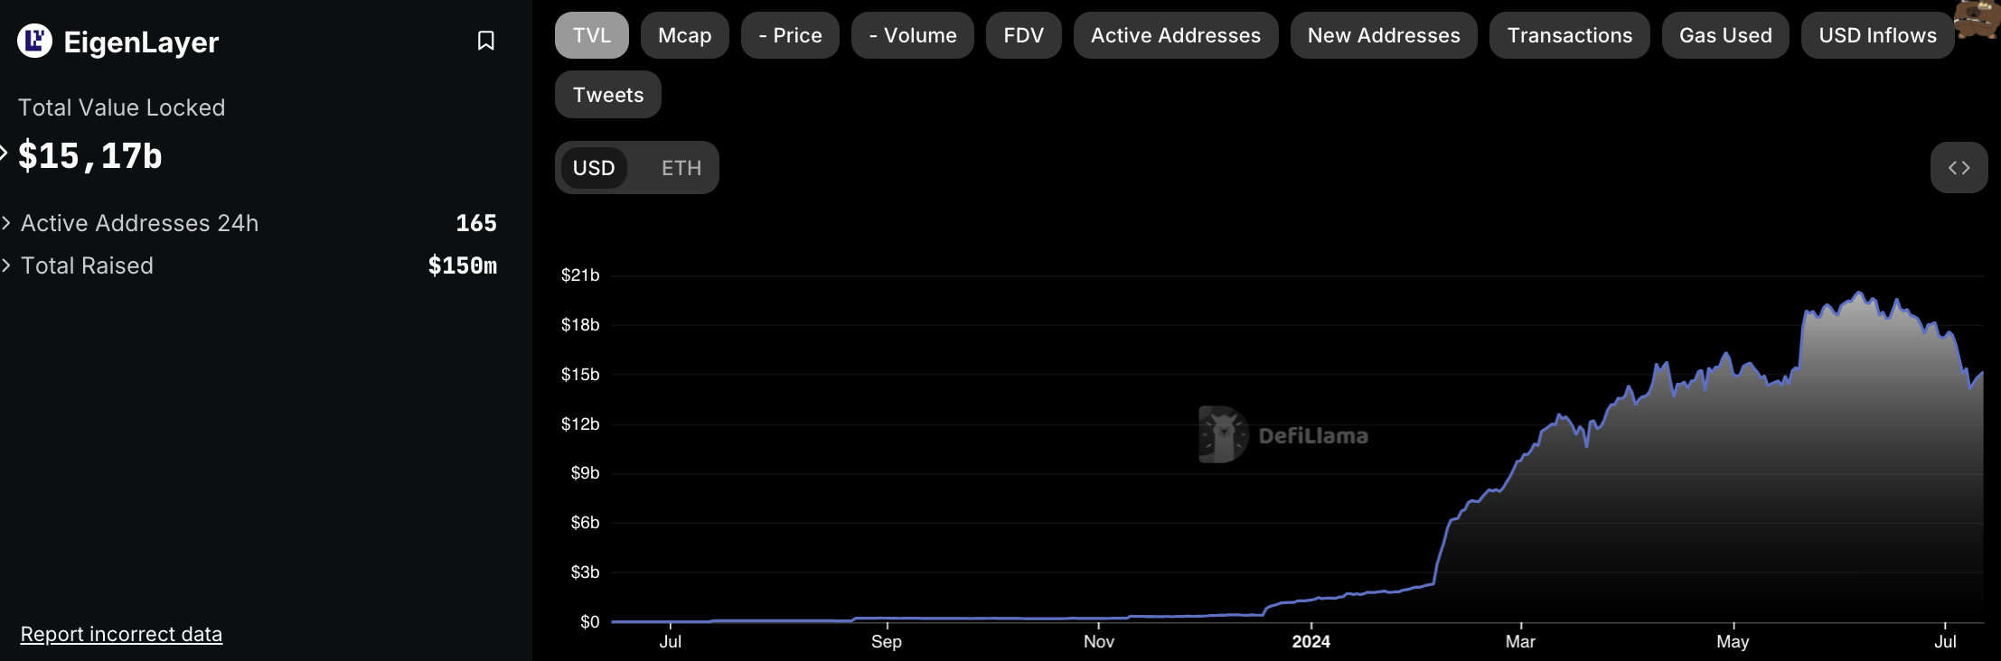The height and width of the screenshot is (661, 2001).
Task: Click the Total Value Locked label
Action: (x=122, y=107)
